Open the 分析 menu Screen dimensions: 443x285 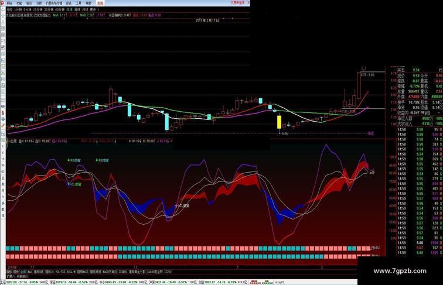pos(39,3)
